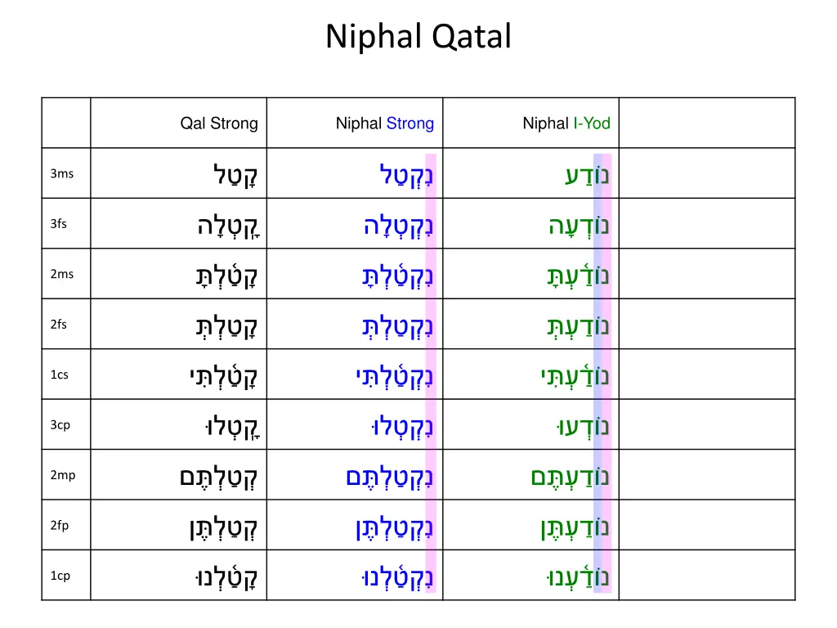Image resolution: width=837 pixels, height=628 pixels.
Task: Click the 2ms row label
Action: (61, 274)
